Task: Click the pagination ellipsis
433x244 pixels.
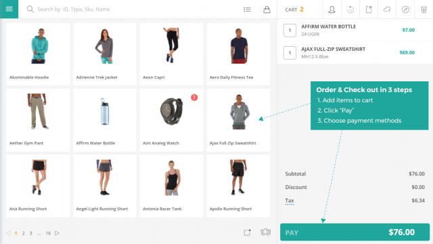Action: [x=39, y=234]
